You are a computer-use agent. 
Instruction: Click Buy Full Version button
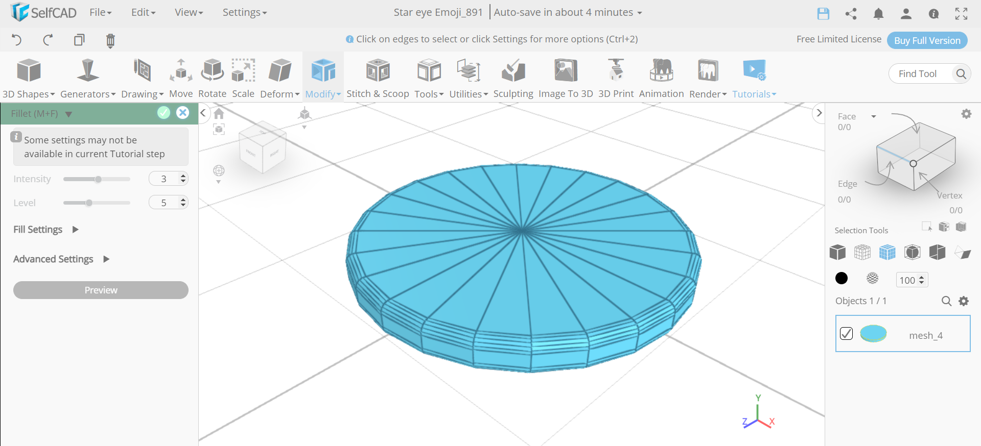927,40
